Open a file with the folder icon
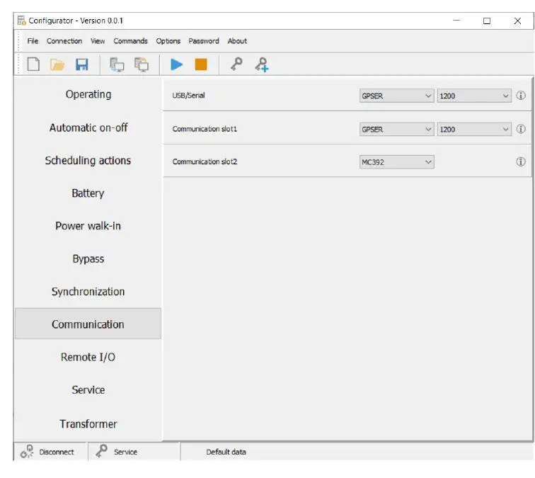Viewport: 535px width, 478px height. [57, 64]
